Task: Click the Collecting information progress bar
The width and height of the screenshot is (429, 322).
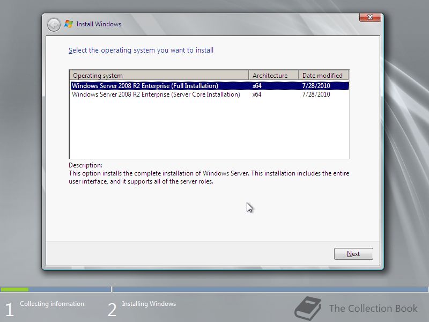Action: pyautogui.click(x=56, y=289)
